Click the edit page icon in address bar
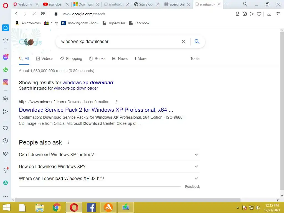The height and width of the screenshot is (213, 284). tap(237, 14)
